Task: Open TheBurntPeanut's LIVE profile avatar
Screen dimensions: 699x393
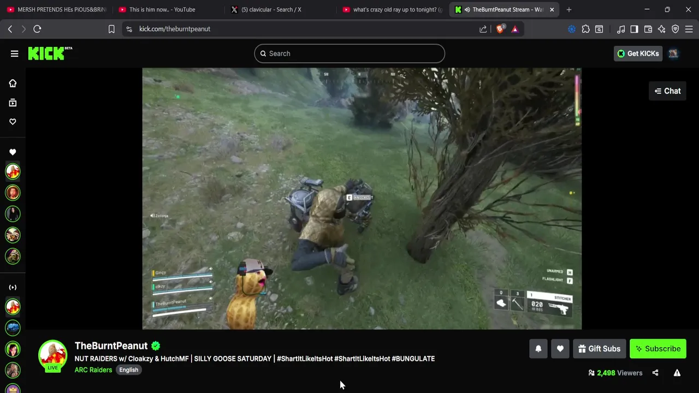Action: click(x=52, y=355)
